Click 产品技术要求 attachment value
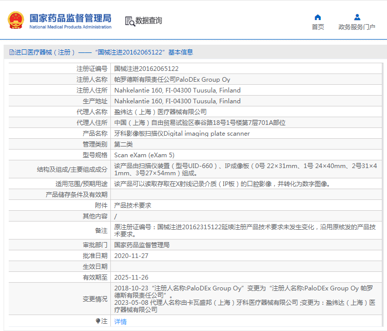 pyautogui.click(x=133, y=206)
